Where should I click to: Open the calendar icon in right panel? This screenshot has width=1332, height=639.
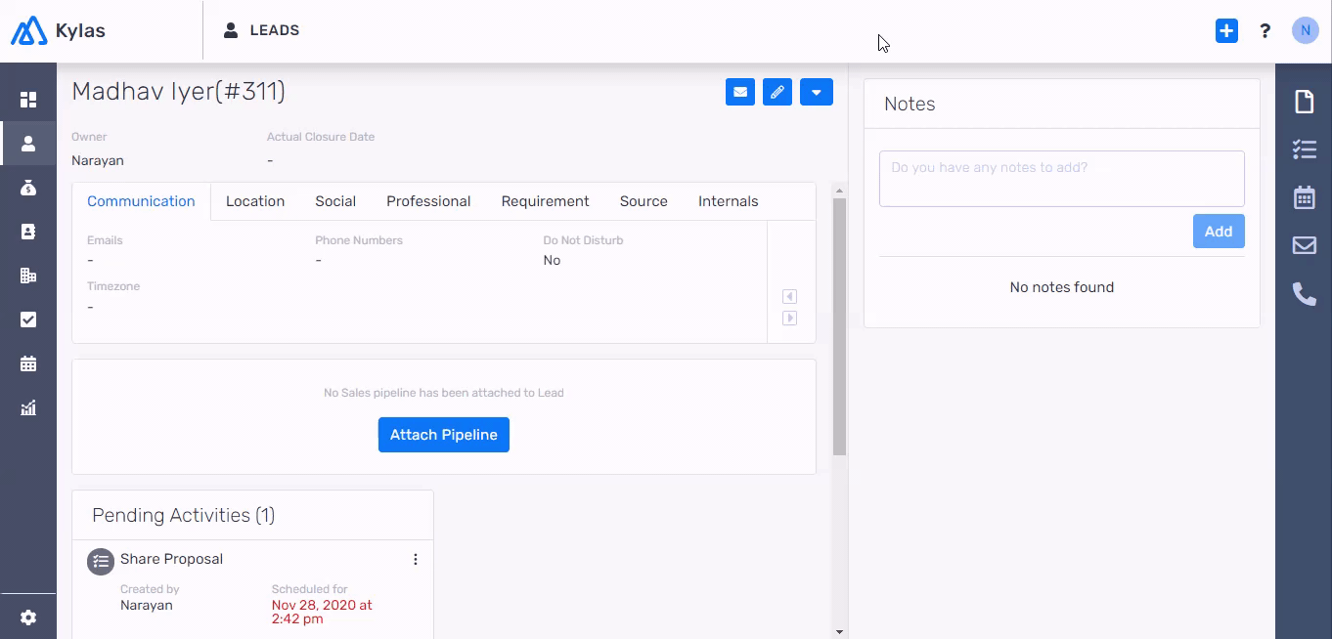coord(1304,197)
